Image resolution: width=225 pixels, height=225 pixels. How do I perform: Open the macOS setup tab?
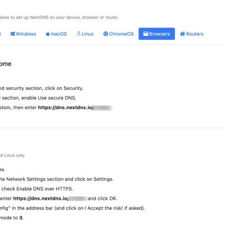[56, 34]
